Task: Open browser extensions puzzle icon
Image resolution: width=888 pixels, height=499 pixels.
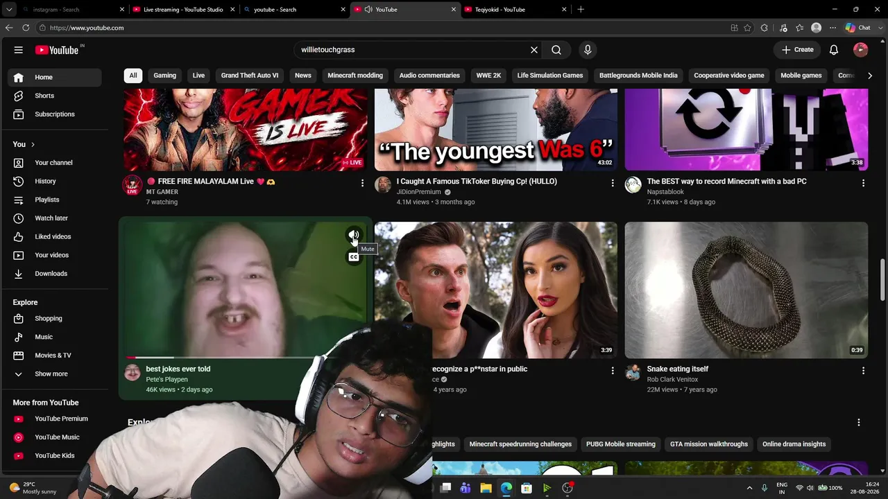Action: 765,28
